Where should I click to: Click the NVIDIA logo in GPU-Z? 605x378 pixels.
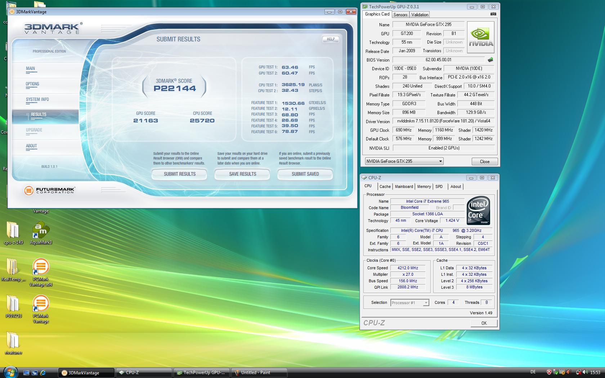[x=481, y=37]
